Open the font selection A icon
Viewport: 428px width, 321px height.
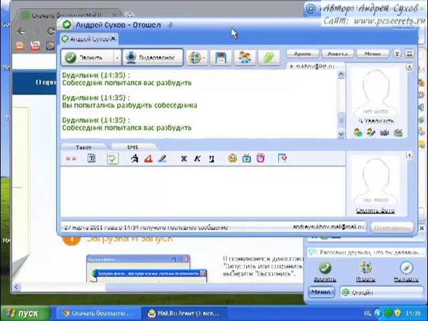[x=134, y=158]
